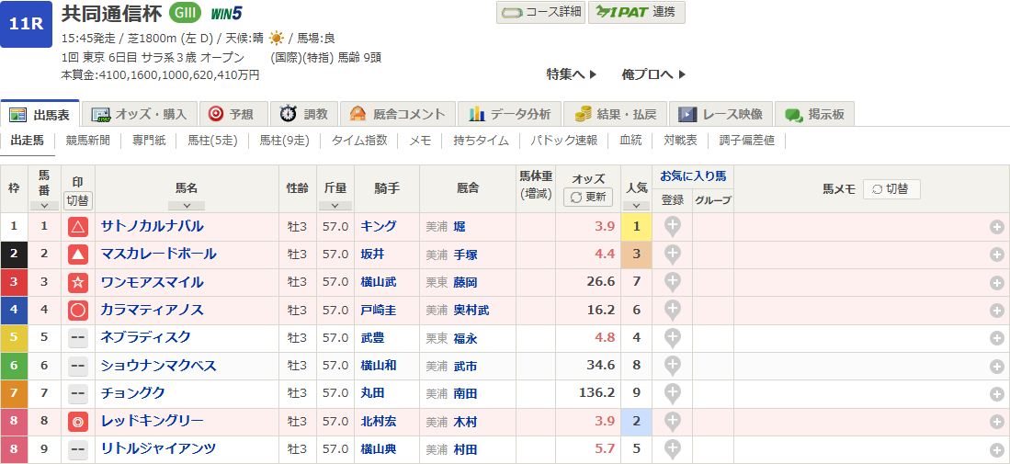The width and height of the screenshot is (1010, 464).
Task: Click the favorite pin icon for リトルジャイアンツ
Action: pyautogui.click(x=673, y=448)
